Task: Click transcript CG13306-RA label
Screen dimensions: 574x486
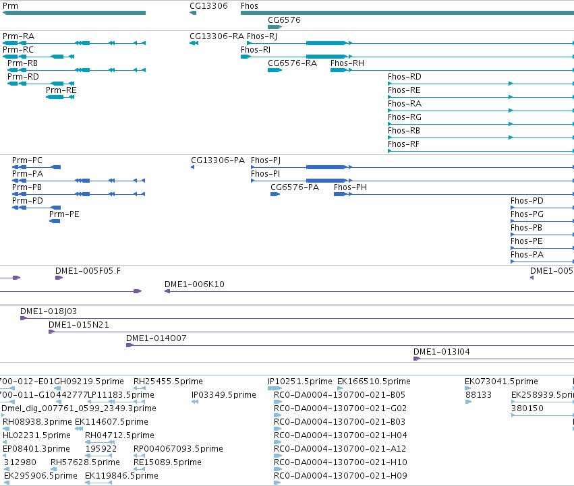Action: pyautogui.click(x=217, y=36)
